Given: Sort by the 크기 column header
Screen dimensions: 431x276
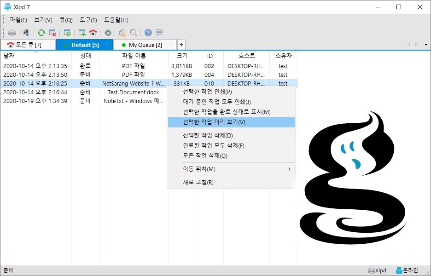Looking at the screenshot, I should pyautogui.click(x=182, y=56).
